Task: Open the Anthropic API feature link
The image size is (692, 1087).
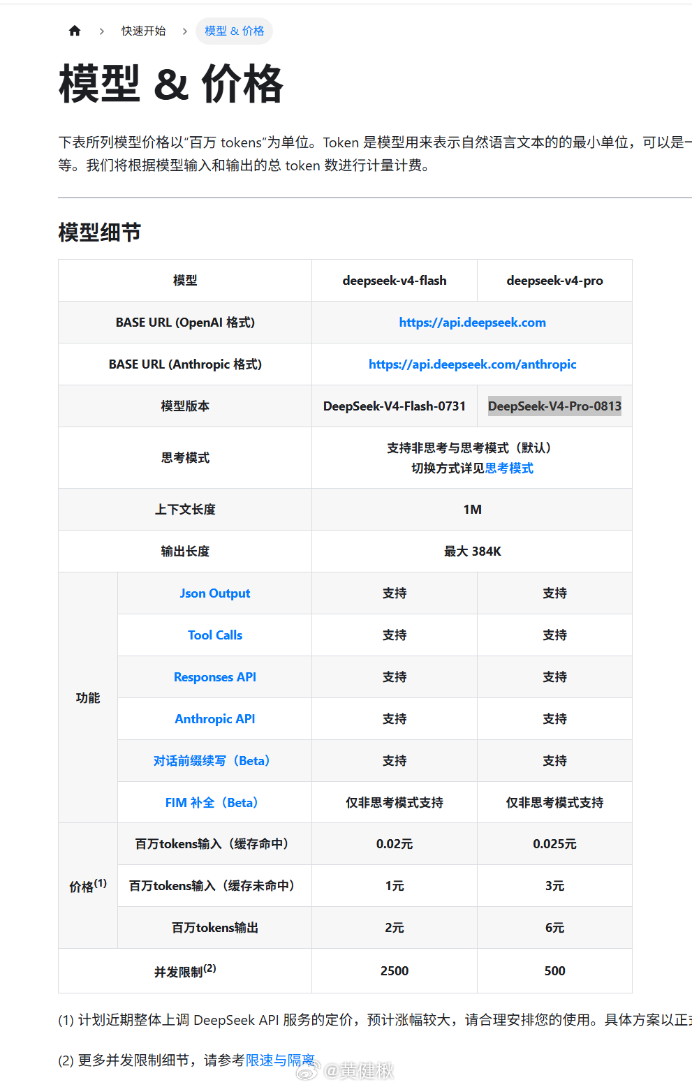Action: coord(215,719)
